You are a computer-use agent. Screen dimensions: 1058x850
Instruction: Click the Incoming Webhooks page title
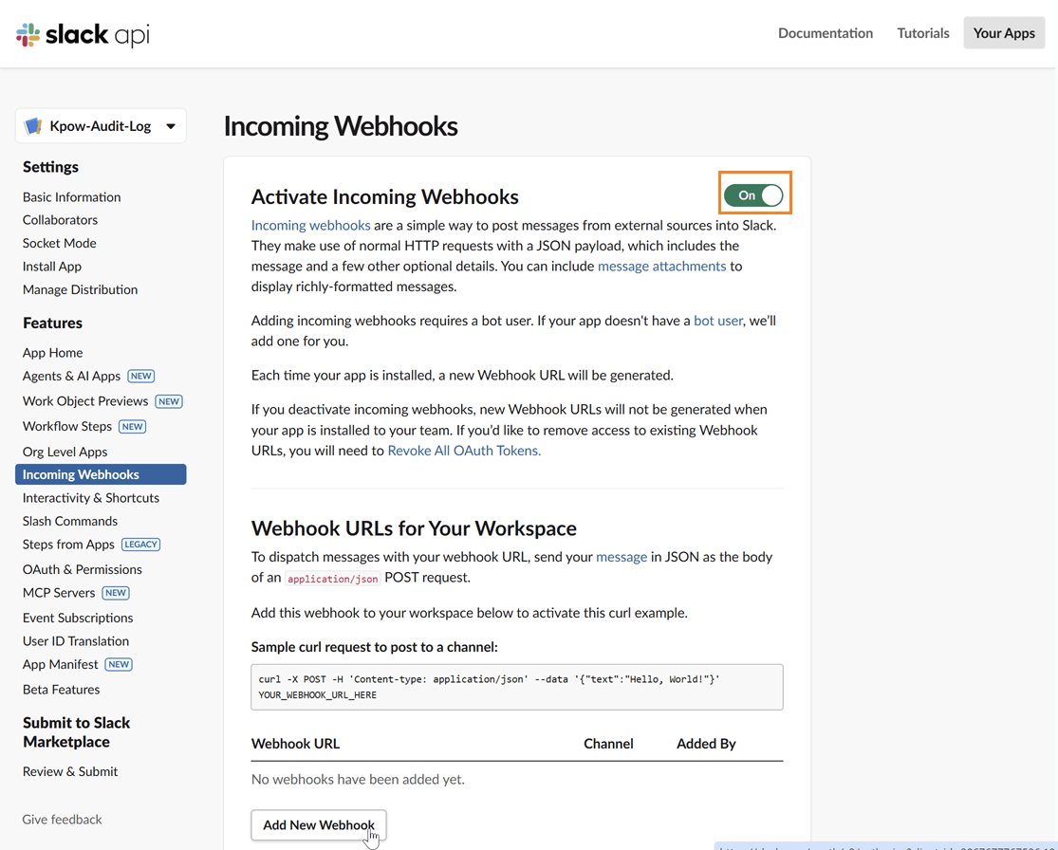click(341, 126)
